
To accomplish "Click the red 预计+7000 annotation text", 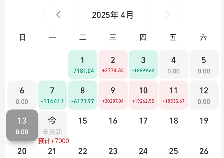I will pyautogui.click(x=54, y=141).
